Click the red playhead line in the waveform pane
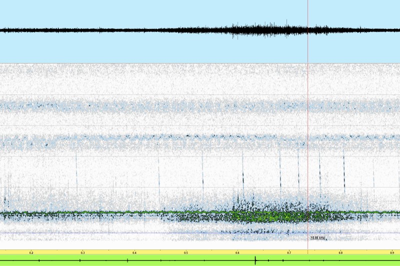The height and width of the screenshot is (266, 400). pyautogui.click(x=307, y=30)
